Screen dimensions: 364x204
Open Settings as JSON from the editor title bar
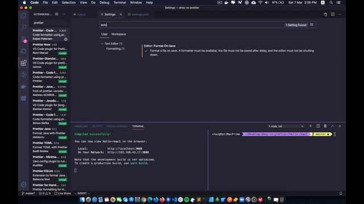(325, 14)
